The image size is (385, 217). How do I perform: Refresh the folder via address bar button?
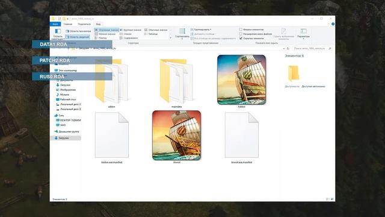coord(288,48)
